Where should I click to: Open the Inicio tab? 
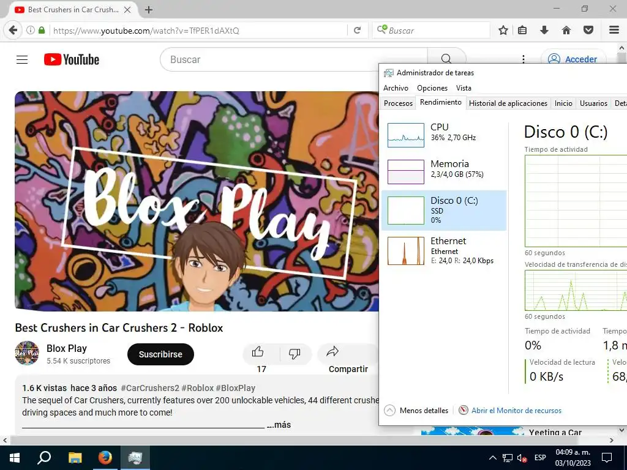[563, 103]
